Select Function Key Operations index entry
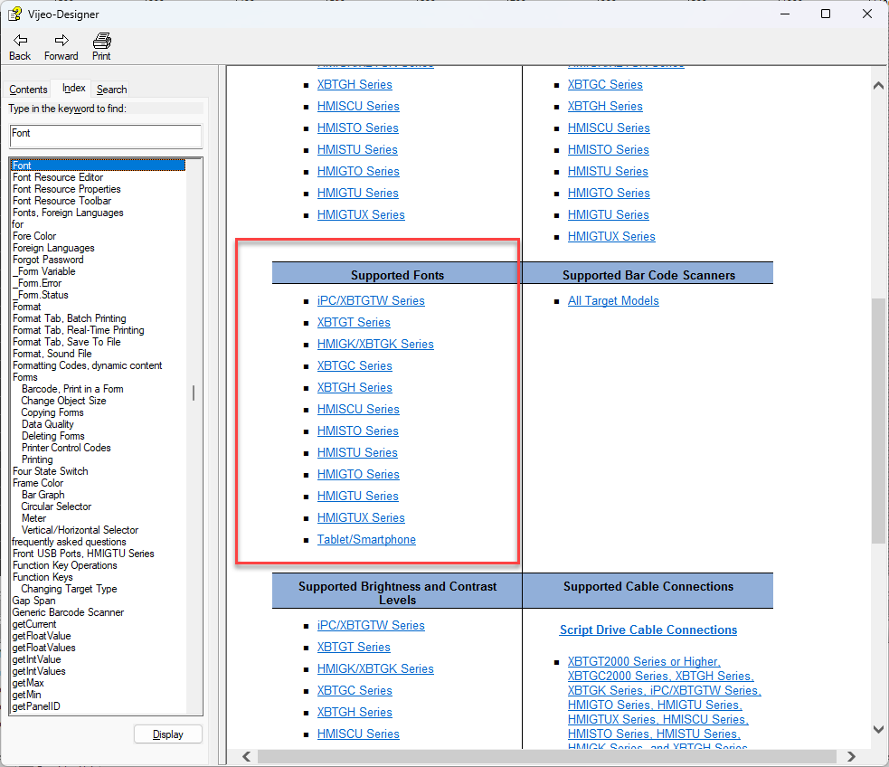Image resolution: width=889 pixels, height=767 pixels. pos(64,565)
